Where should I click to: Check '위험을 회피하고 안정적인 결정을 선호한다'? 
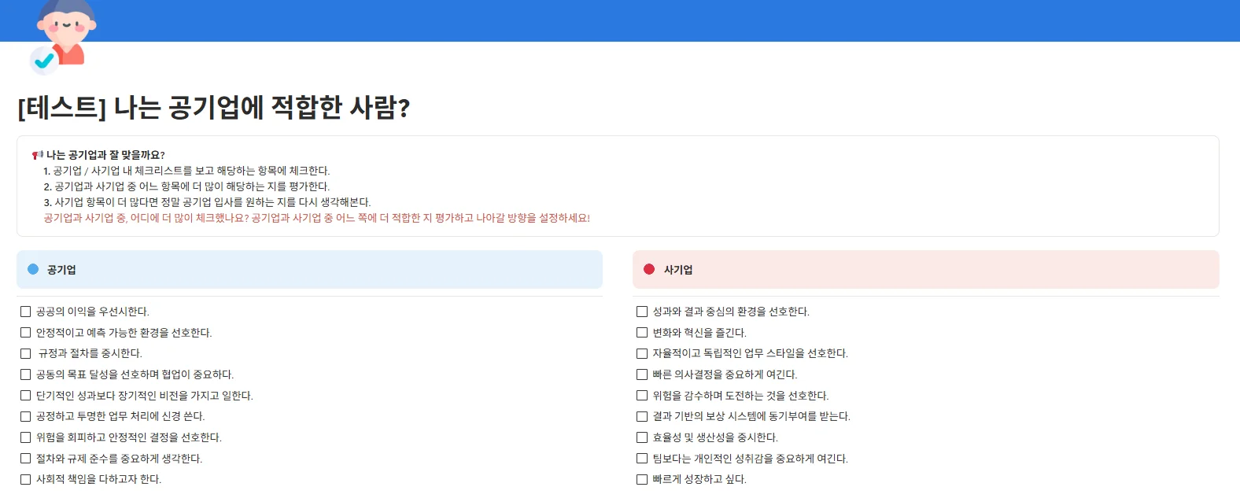coord(25,437)
